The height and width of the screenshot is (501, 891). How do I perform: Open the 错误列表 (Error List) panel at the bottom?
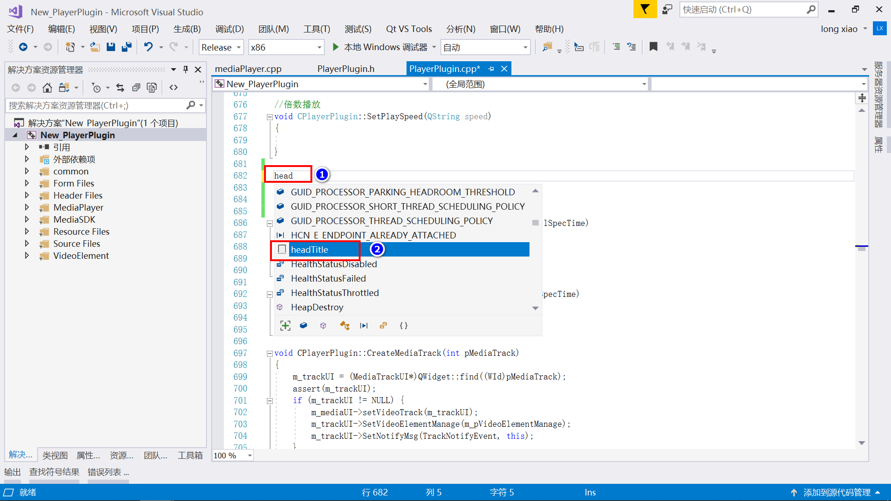tap(108, 472)
